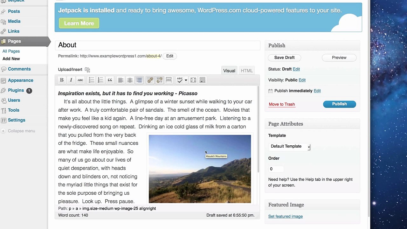Click the Featured Image box header
Viewport: 407px width, 229px height.
click(312, 205)
